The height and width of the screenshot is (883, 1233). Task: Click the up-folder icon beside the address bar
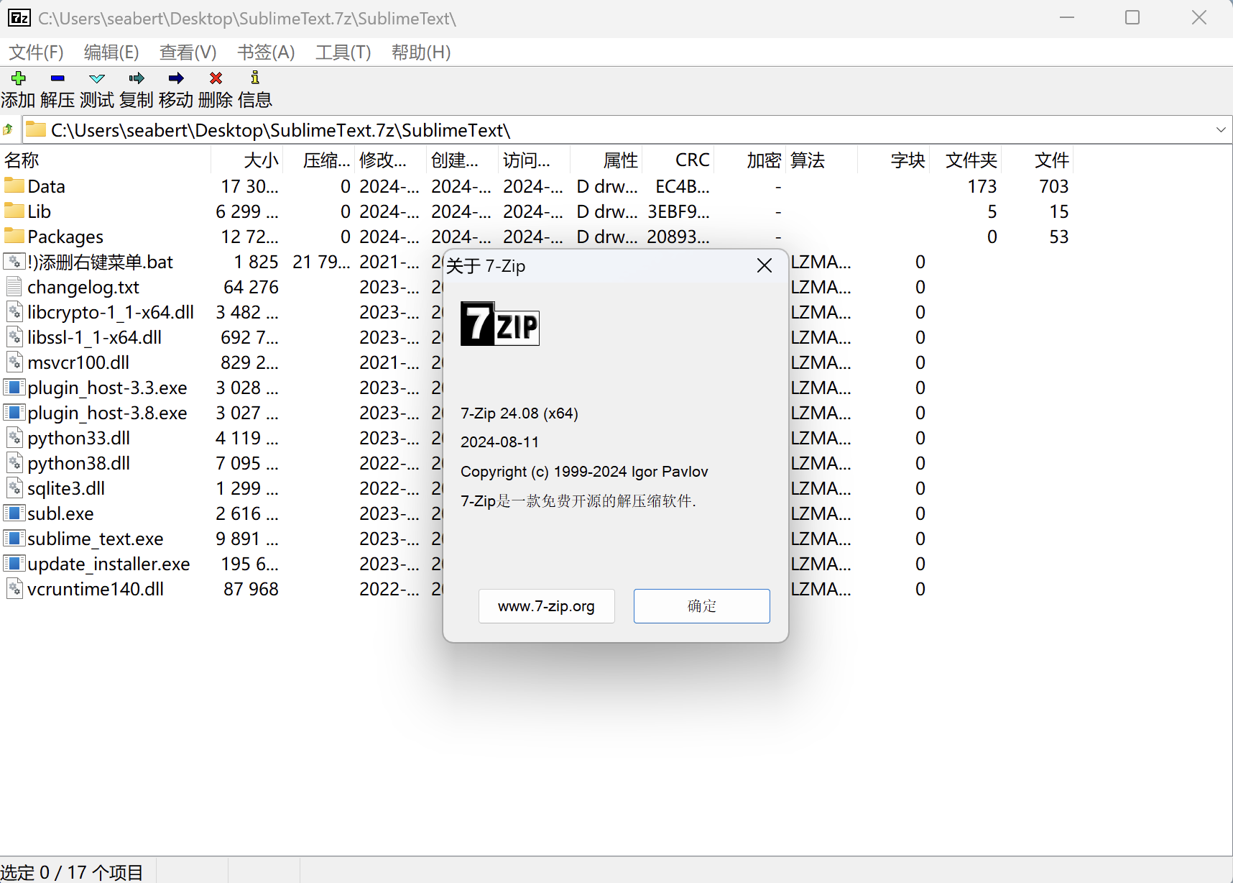(9, 130)
